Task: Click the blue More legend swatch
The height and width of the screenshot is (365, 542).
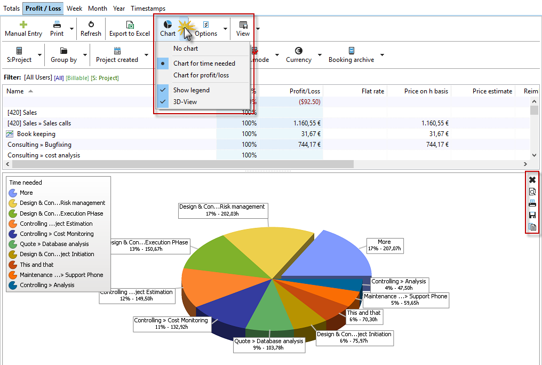Action: (x=13, y=193)
